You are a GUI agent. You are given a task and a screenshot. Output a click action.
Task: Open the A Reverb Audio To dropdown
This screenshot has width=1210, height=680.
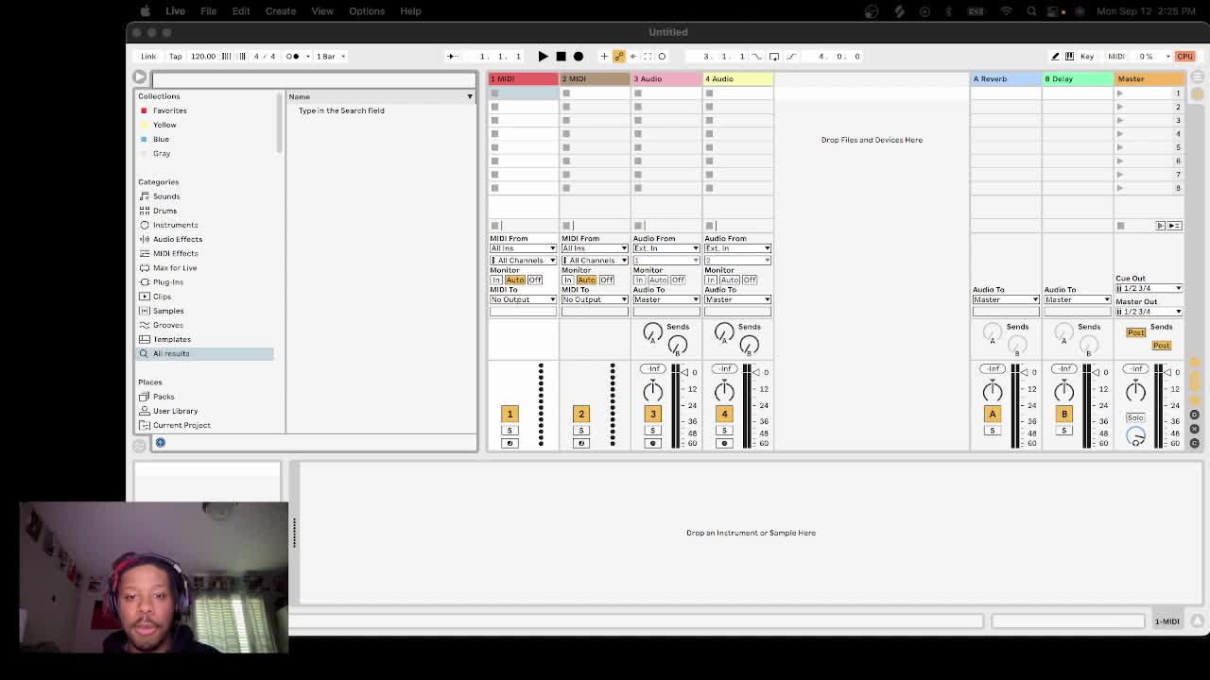coord(1006,299)
